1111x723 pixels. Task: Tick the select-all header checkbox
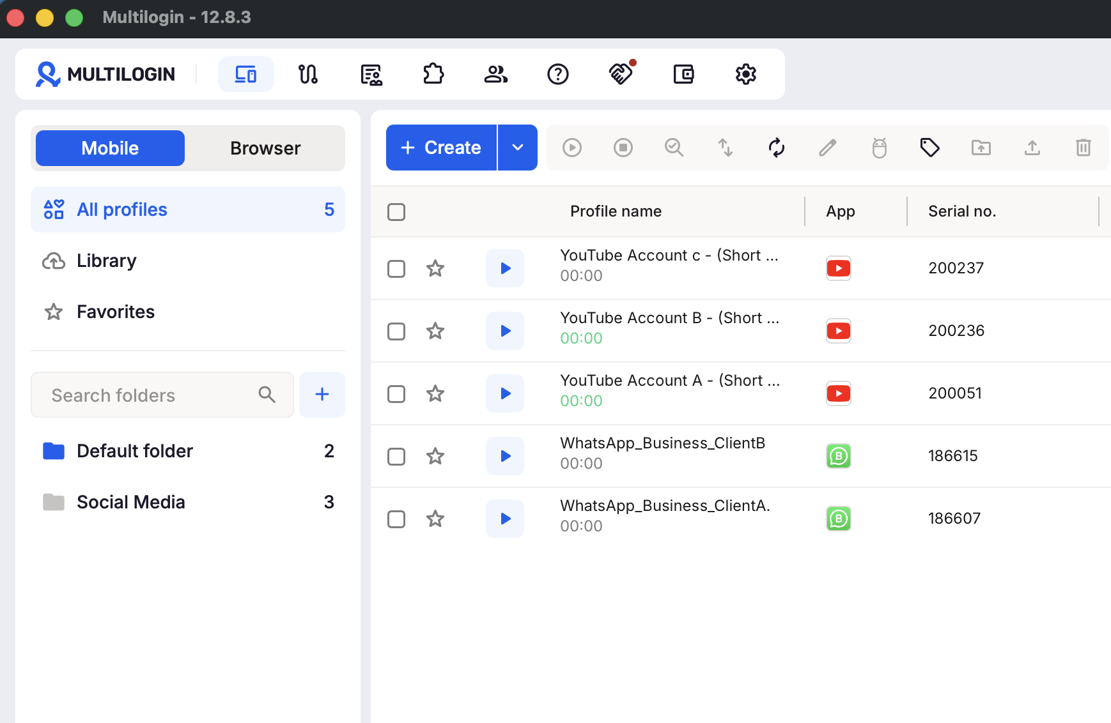click(396, 212)
